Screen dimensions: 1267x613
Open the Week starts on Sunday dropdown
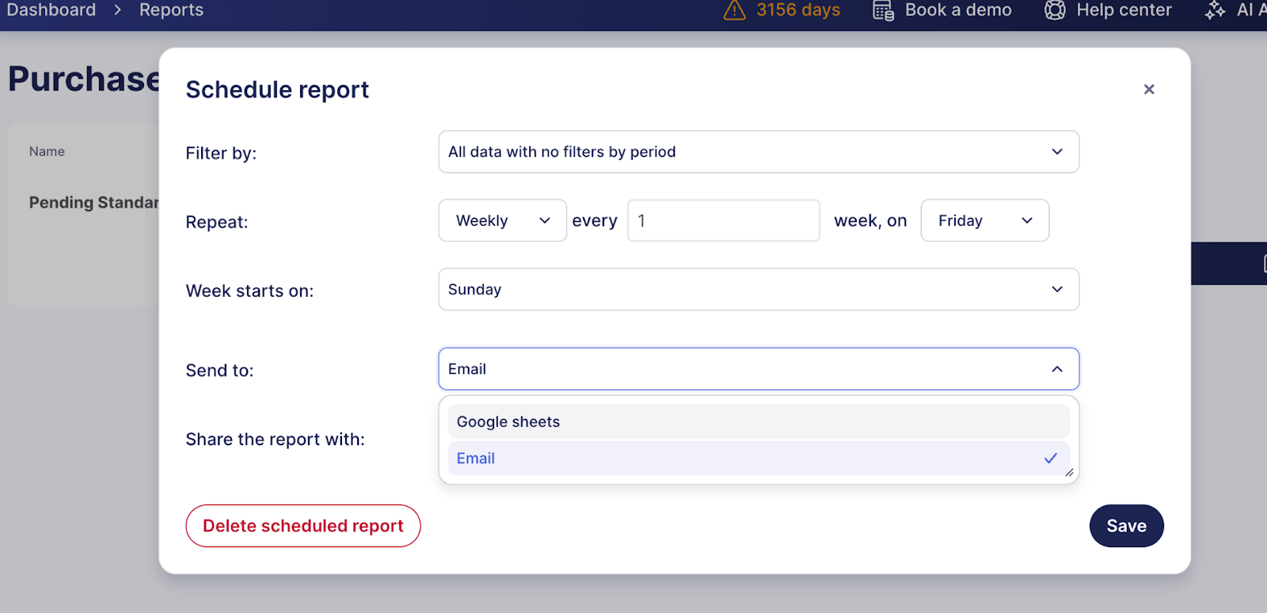pyautogui.click(x=758, y=290)
